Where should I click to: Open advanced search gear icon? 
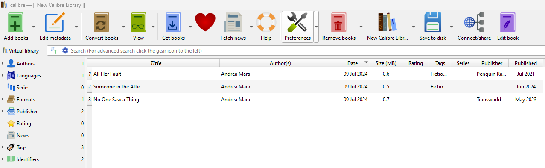tap(65, 50)
